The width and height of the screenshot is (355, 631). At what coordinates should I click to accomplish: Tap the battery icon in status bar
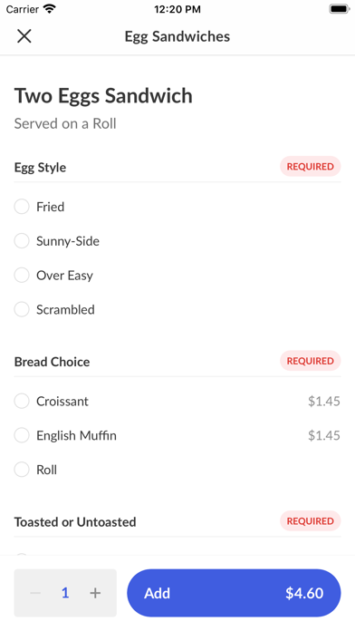pyautogui.click(x=340, y=9)
